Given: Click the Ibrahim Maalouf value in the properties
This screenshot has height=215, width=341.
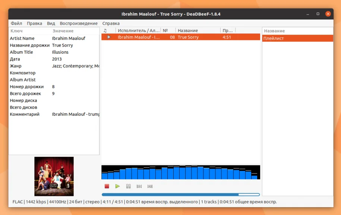Looking at the screenshot, I should coord(69,38).
